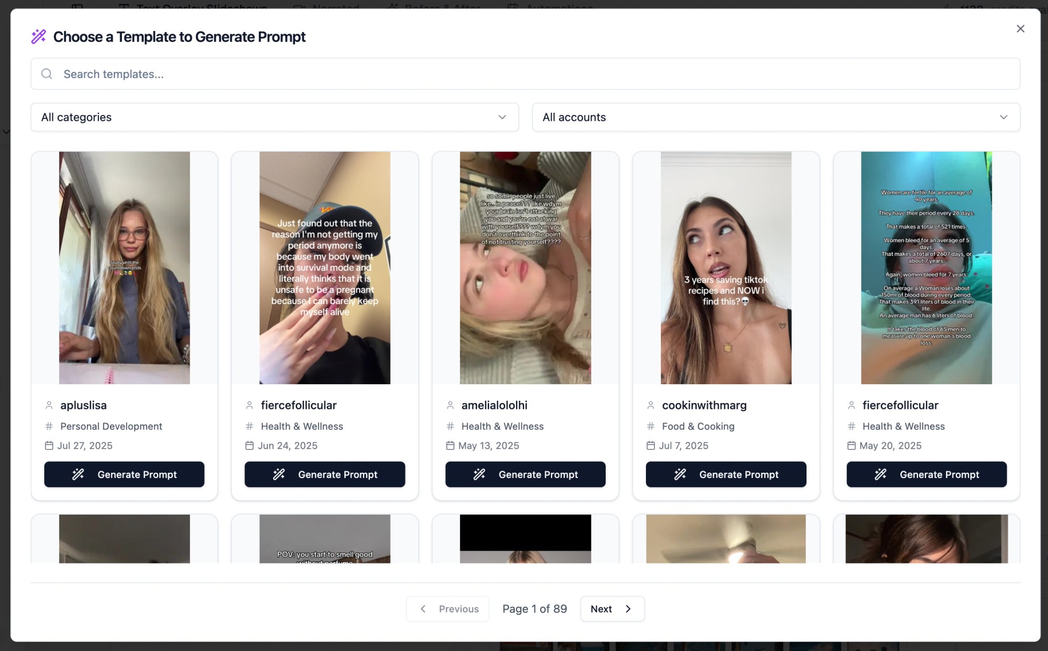Click the Page 1 of 89 indicator
1048x651 pixels.
coord(534,609)
